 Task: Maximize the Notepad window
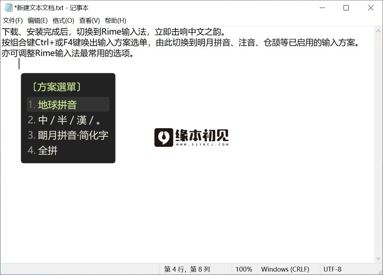[346, 8]
